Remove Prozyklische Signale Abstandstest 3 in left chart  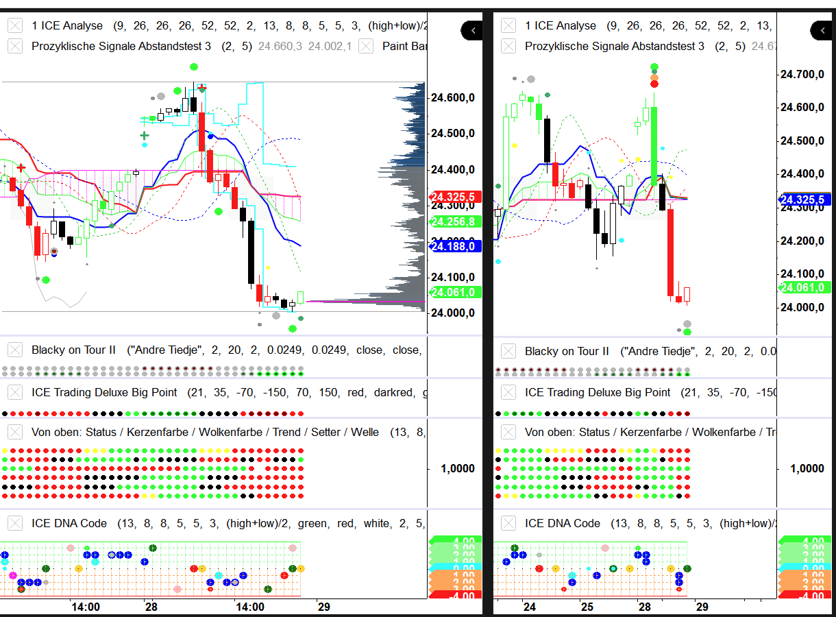15,47
